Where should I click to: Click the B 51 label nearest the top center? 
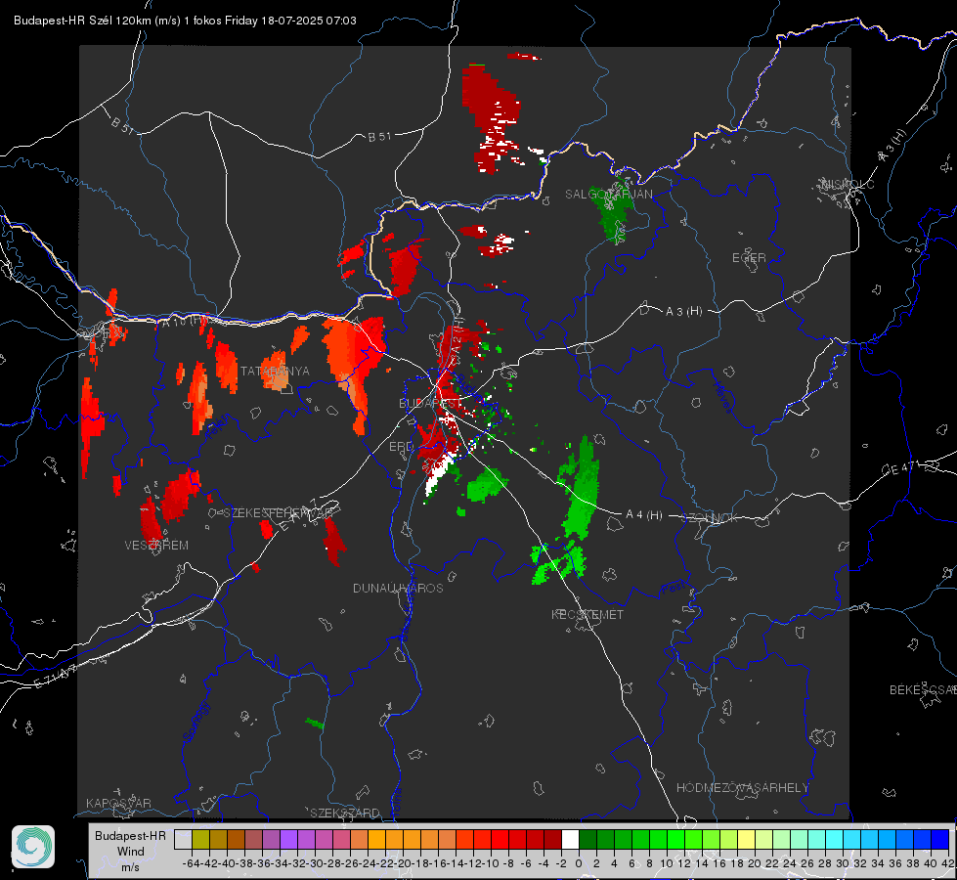pyautogui.click(x=379, y=137)
